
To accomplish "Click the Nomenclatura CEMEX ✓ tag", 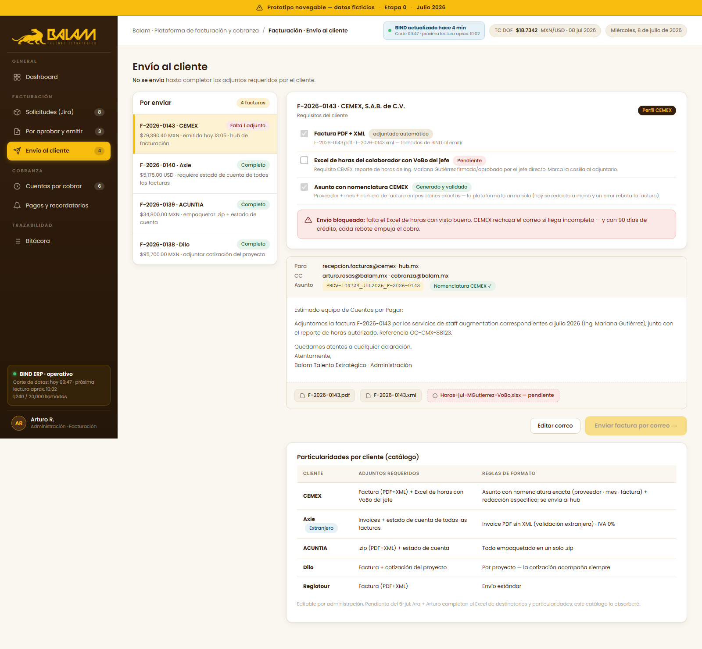I will [x=462, y=286].
